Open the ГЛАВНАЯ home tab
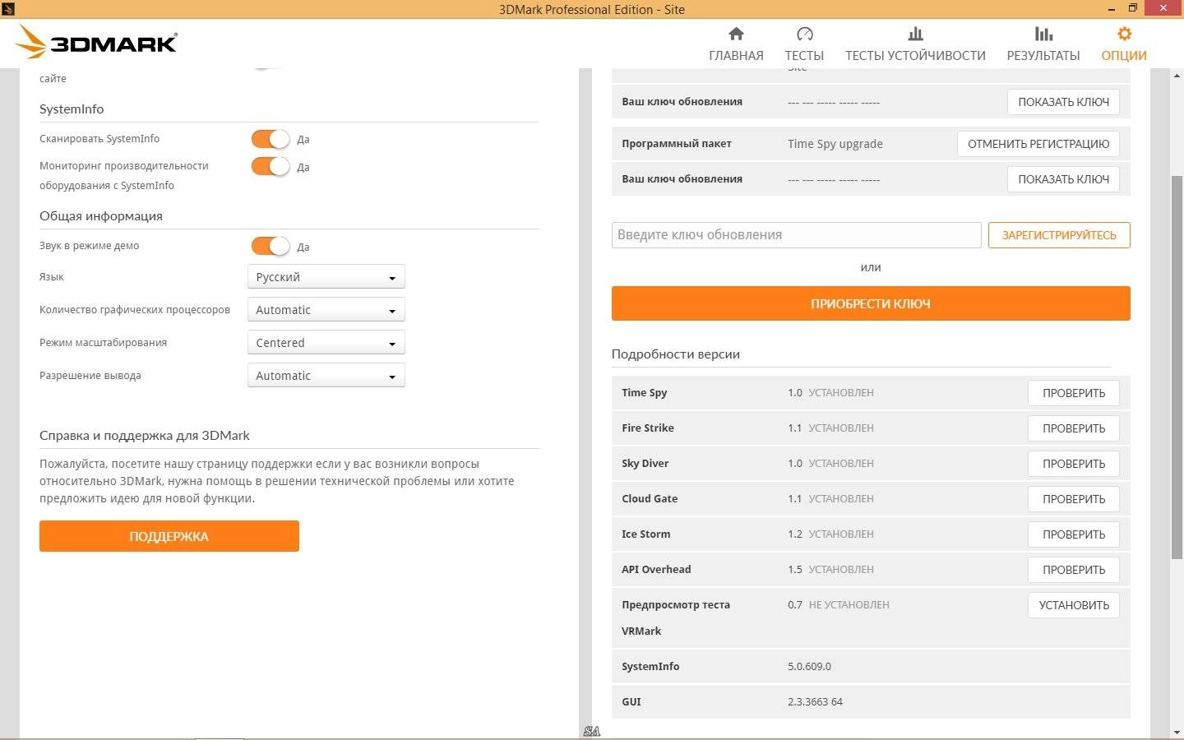This screenshot has width=1184, height=740. point(736,44)
